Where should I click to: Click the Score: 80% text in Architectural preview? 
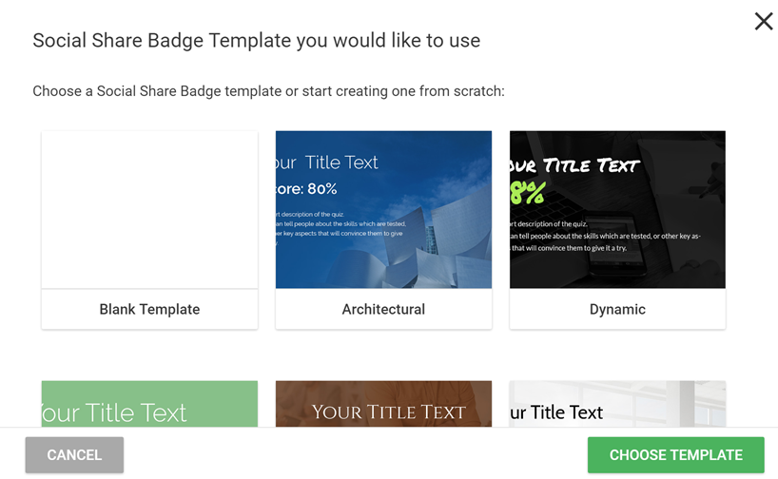[x=306, y=189]
